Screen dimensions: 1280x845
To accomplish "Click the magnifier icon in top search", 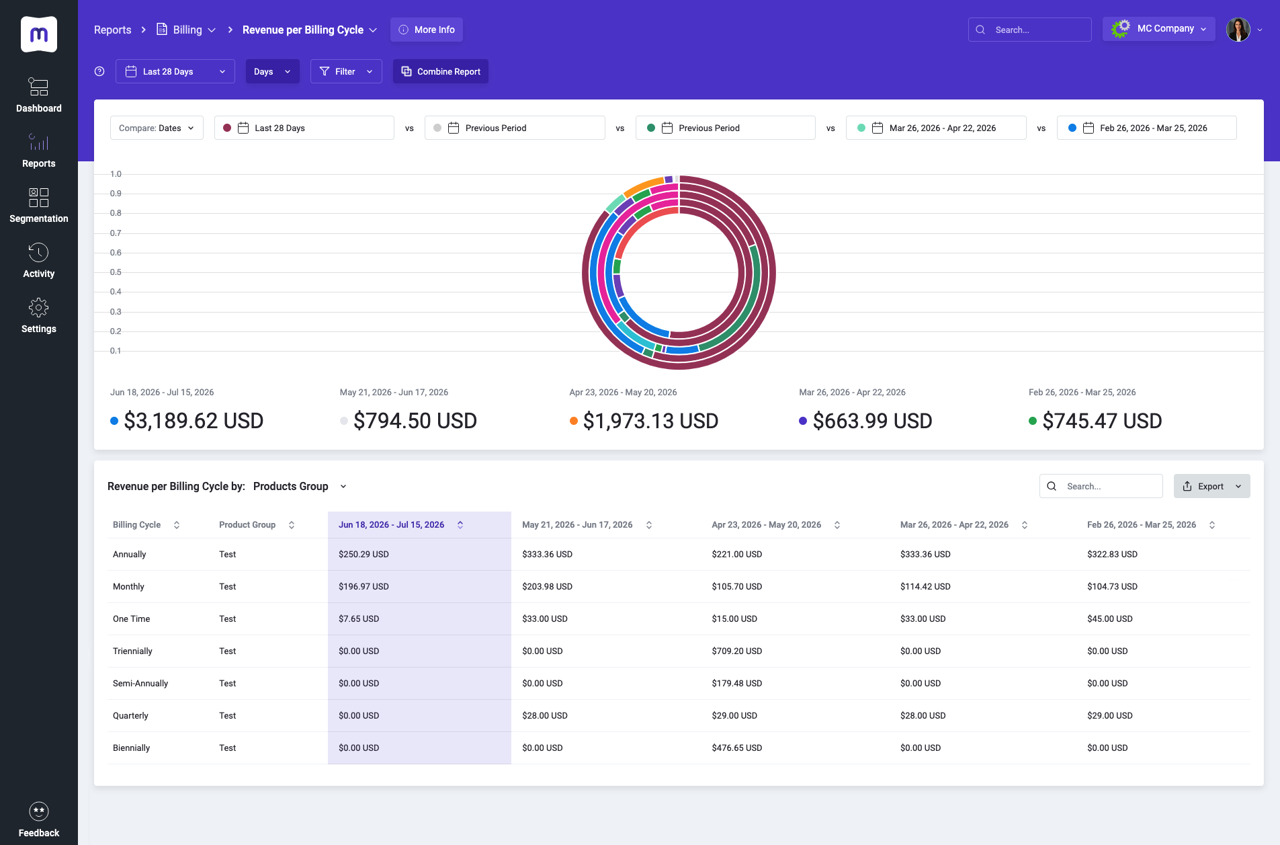I will coord(980,30).
